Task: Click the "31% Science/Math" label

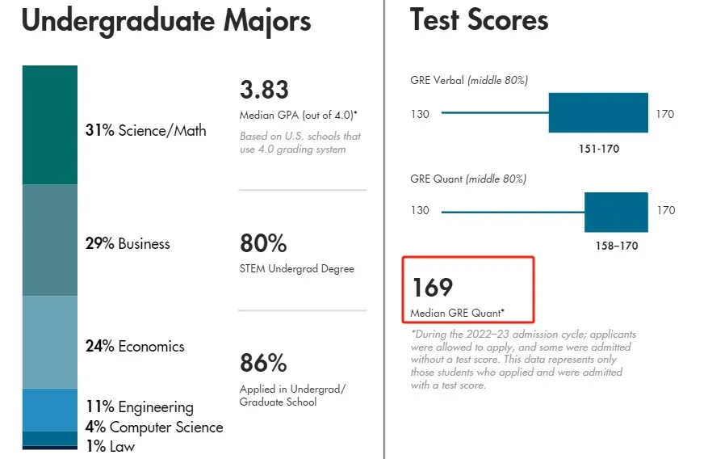Action: [x=145, y=131]
